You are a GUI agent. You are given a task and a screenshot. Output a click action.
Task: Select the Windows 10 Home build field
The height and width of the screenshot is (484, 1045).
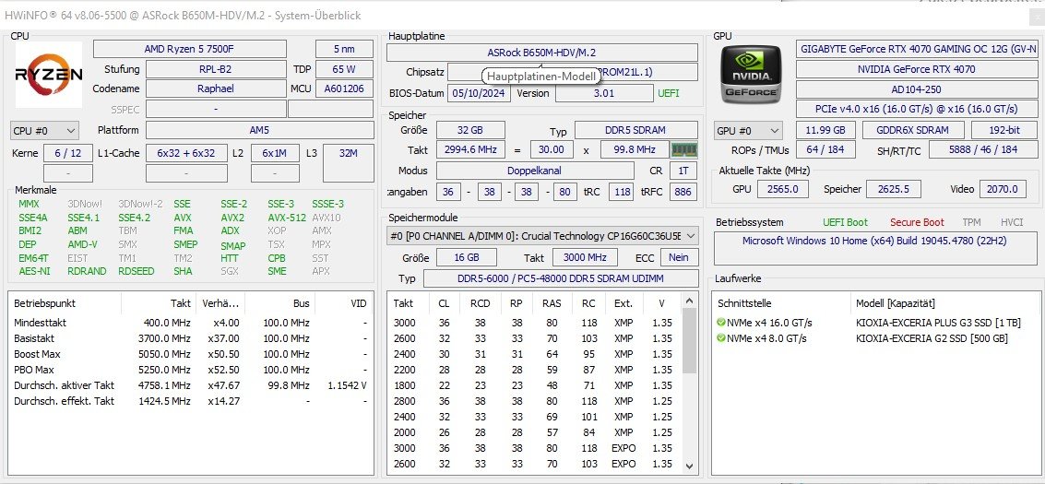coord(875,248)
